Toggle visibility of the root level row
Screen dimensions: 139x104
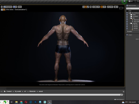coord(127,13)
